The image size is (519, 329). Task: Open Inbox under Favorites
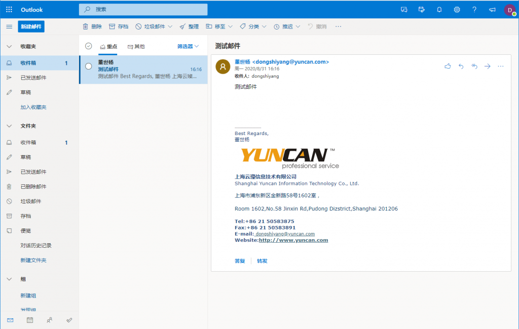coord(40,63)
